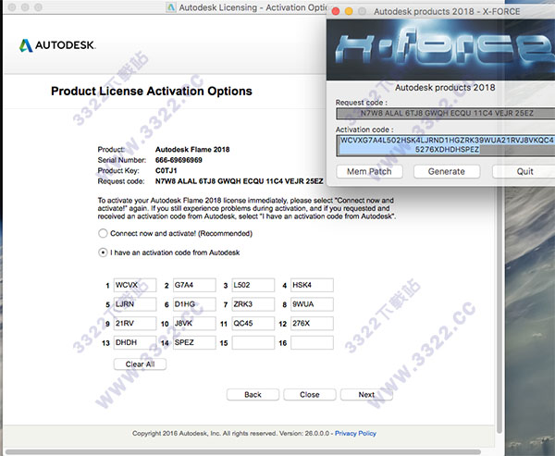Click activation field 6 containing D1HG
The image size is (555, 456).
pyautogui.click(x=194, y=304)
